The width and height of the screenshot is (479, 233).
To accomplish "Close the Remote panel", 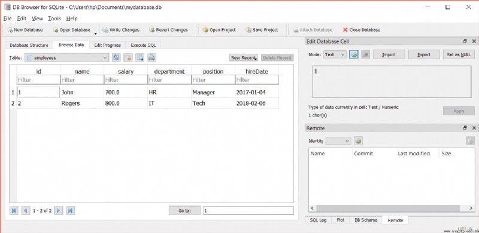I will tap(474, 128).
